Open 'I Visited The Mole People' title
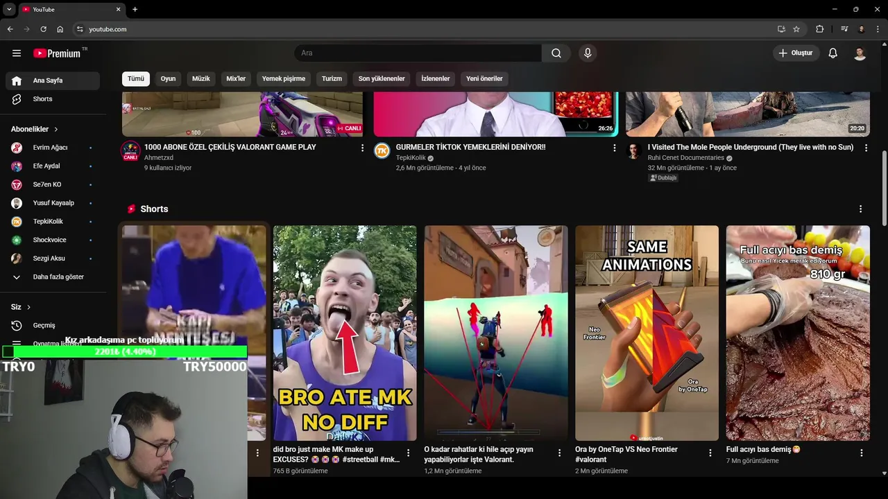 751,148
